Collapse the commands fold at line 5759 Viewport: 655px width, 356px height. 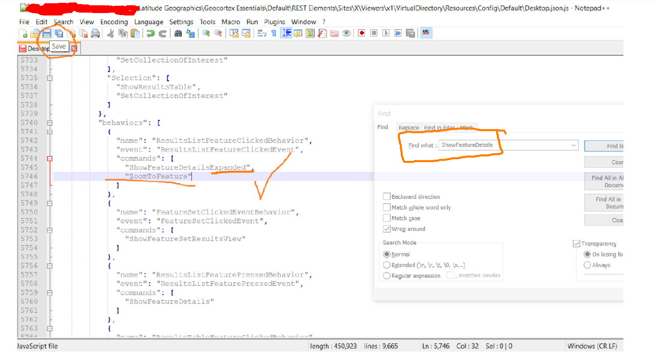(x=50, y=293)
